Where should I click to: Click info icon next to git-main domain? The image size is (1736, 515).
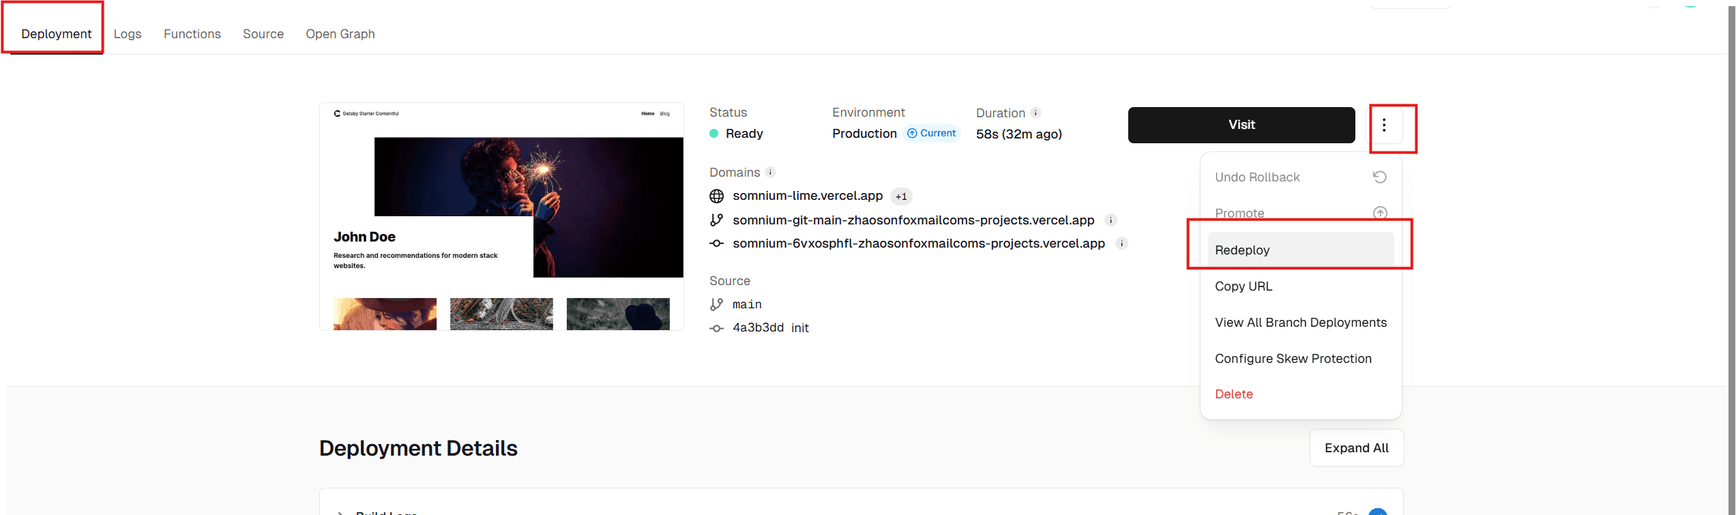[x=1110, y=220]
